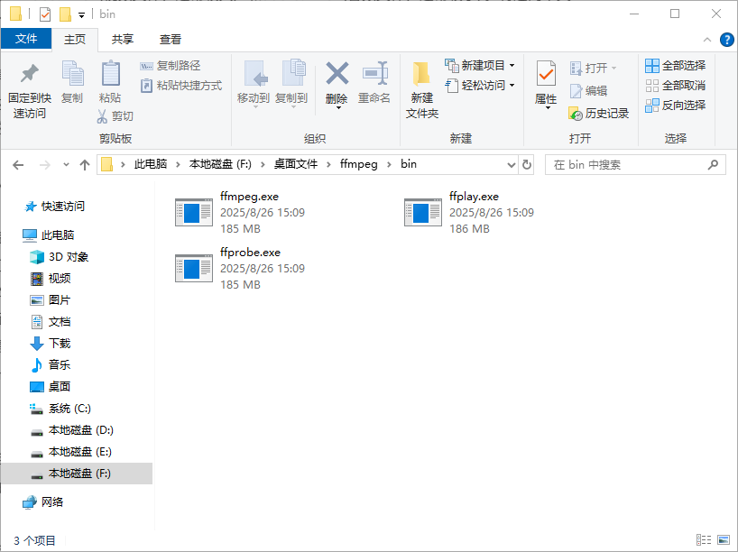Open the blue Help question icon

click(x=726, y=40)
